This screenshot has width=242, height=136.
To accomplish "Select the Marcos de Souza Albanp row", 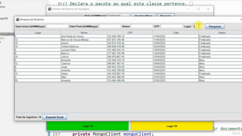I will (129, 40).
